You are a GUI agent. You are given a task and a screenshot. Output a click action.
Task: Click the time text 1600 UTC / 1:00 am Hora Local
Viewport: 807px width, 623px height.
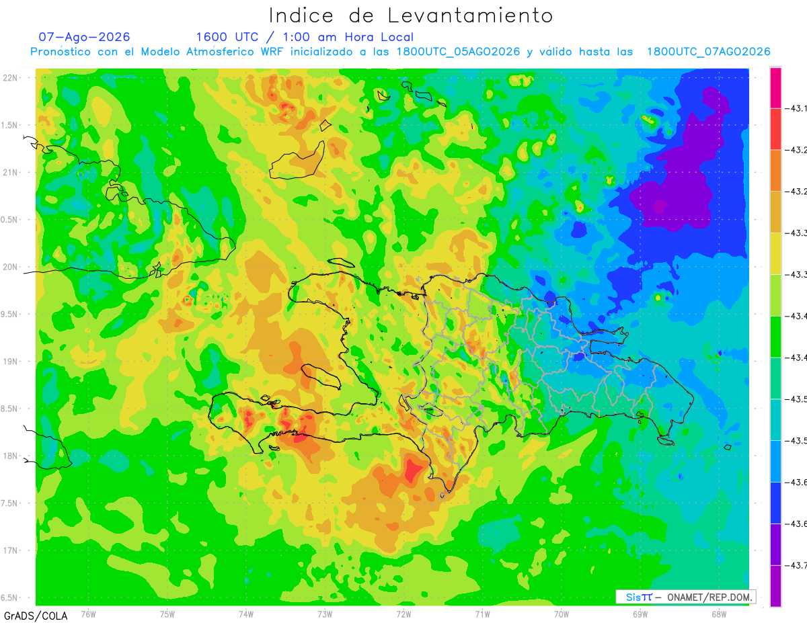(x=305, y=37)
